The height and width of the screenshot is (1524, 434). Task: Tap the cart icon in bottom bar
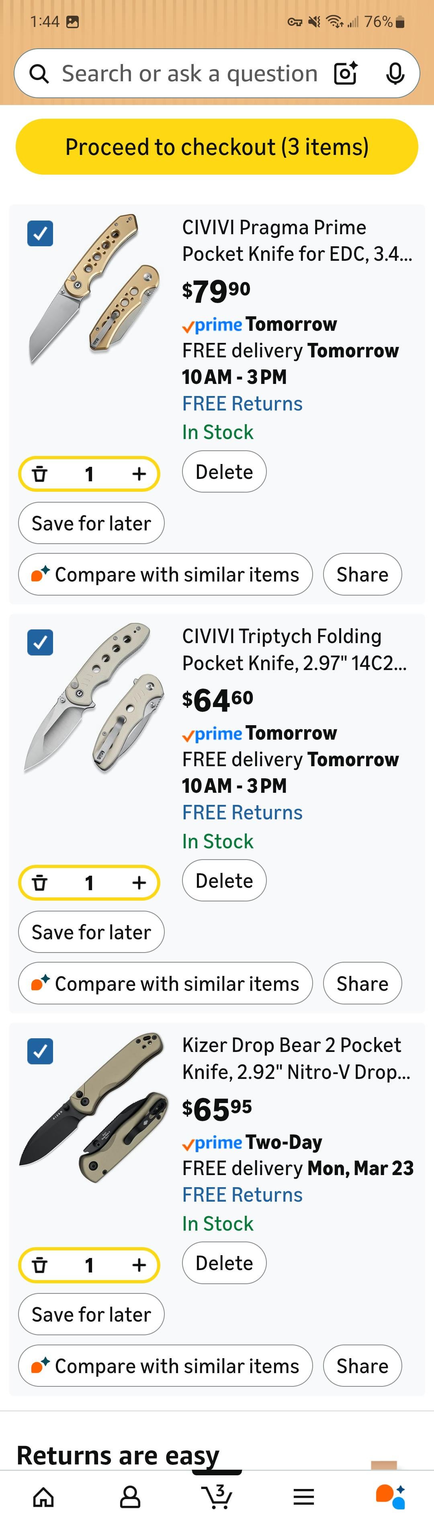[217, 1497]
